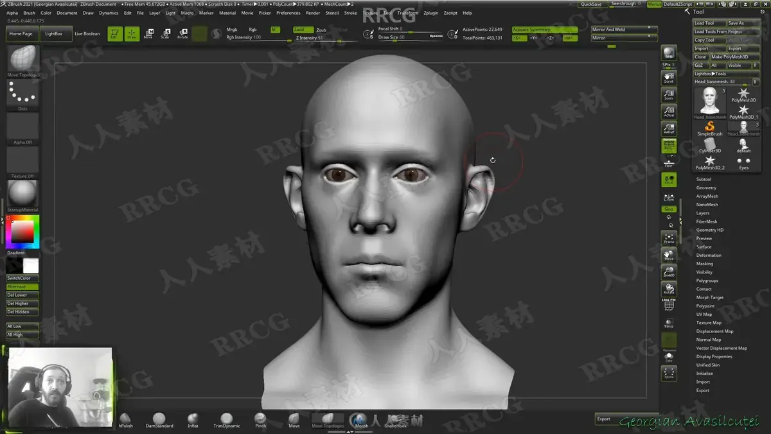
Task: Click the SwitchColor button
Action: click(x=22, y=278)
